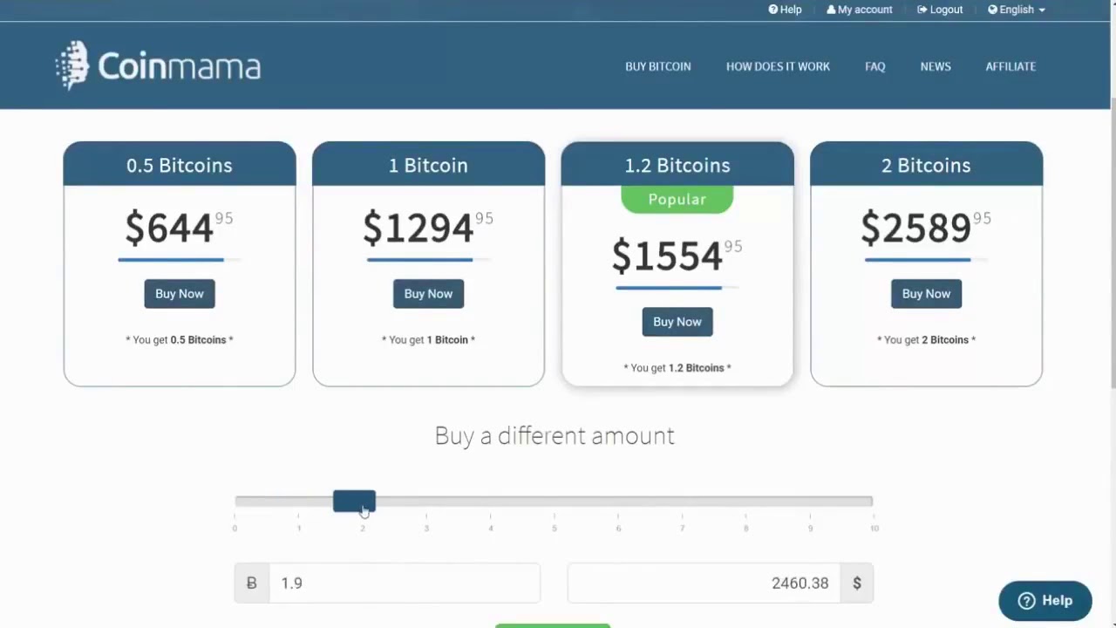This screenshot has width=1116, height=628.
Task: Click the slider track near 7
Action: point(682,501)
